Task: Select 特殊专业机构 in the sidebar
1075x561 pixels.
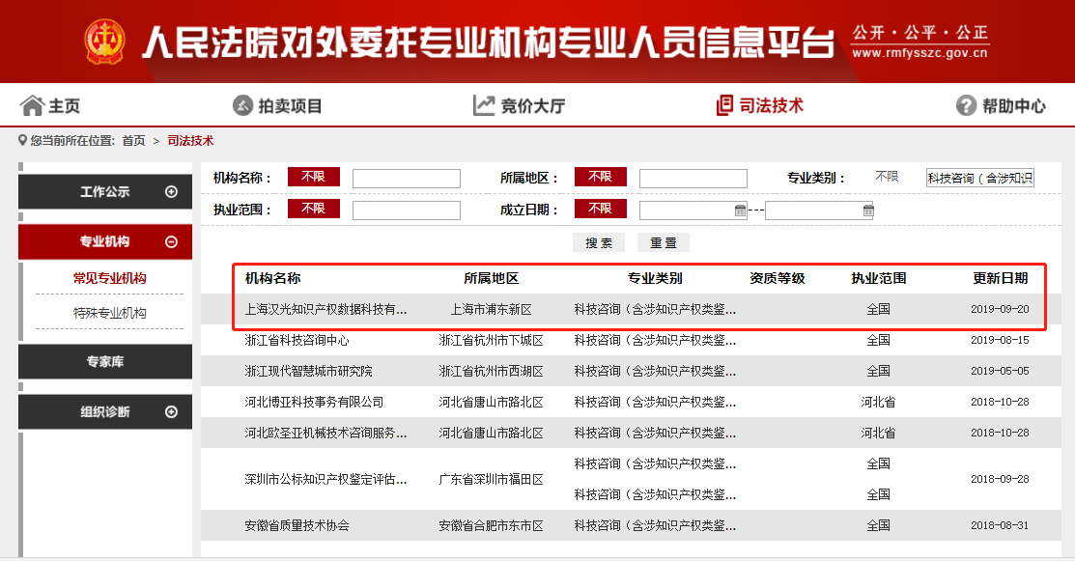Action: pos(109,313)
